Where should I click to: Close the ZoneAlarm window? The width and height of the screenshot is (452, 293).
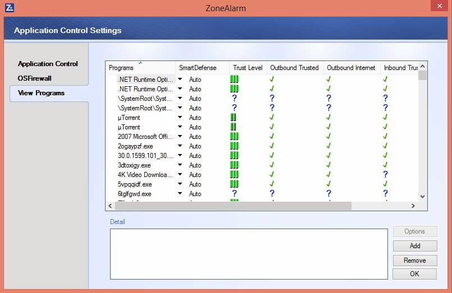click(439, 6)
